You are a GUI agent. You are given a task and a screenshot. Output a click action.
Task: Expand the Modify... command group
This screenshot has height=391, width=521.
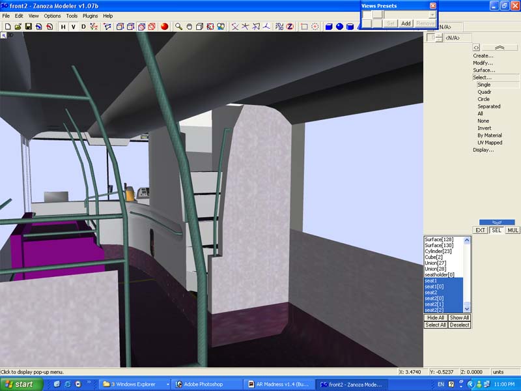pyautogui.click(x=483, y=63)
